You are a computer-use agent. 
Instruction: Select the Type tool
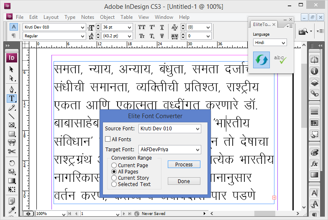(x=12, y=98)
